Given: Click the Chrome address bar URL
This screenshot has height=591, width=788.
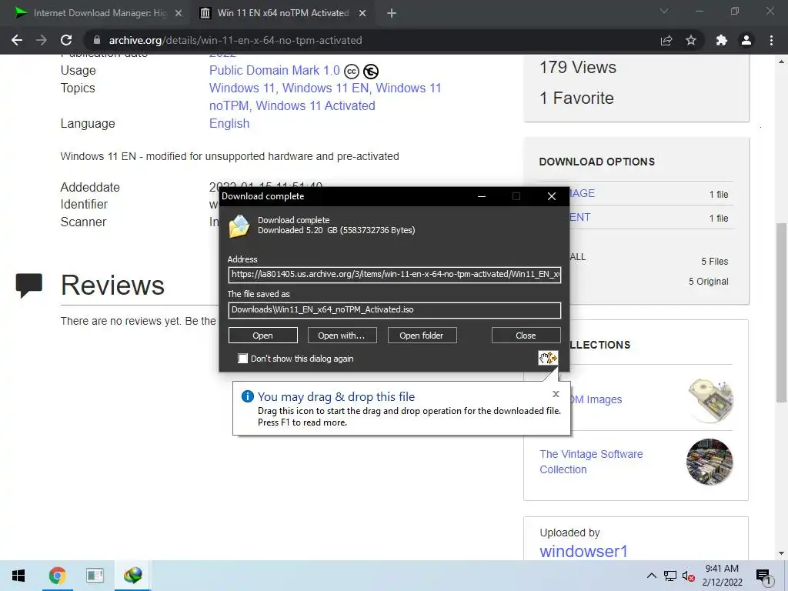Looking at the screenshot, I should 235,40.
